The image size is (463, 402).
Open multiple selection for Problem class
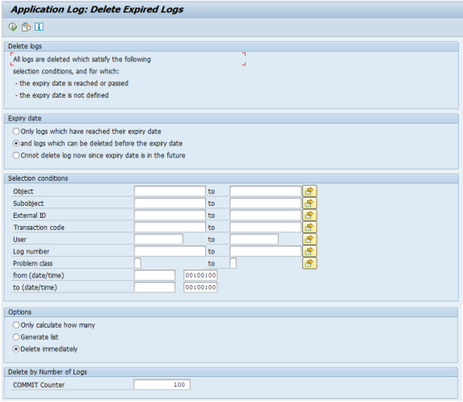tap(309, 263)
